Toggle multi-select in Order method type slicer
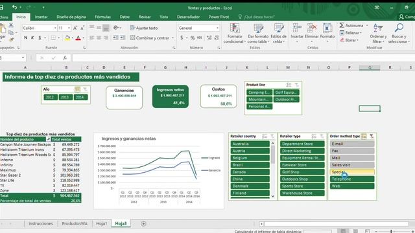Image resolution: width=415 pixels, height=233 pixels. 364,137
